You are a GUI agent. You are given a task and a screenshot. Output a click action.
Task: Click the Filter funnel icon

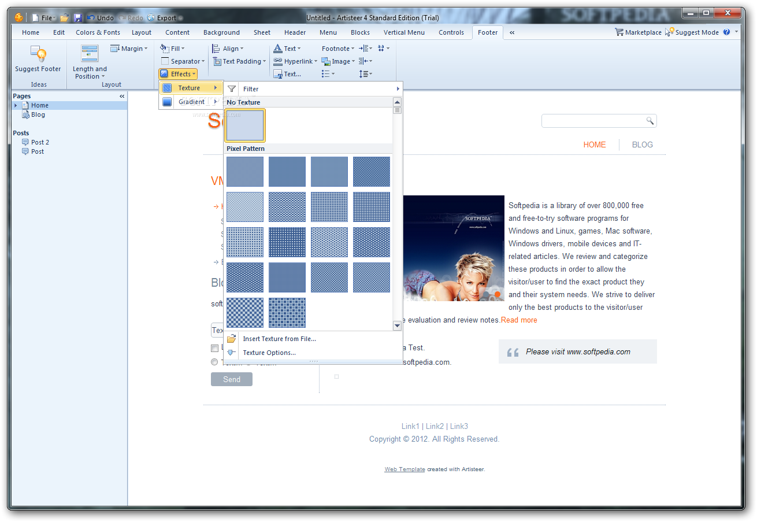(232, 89)
